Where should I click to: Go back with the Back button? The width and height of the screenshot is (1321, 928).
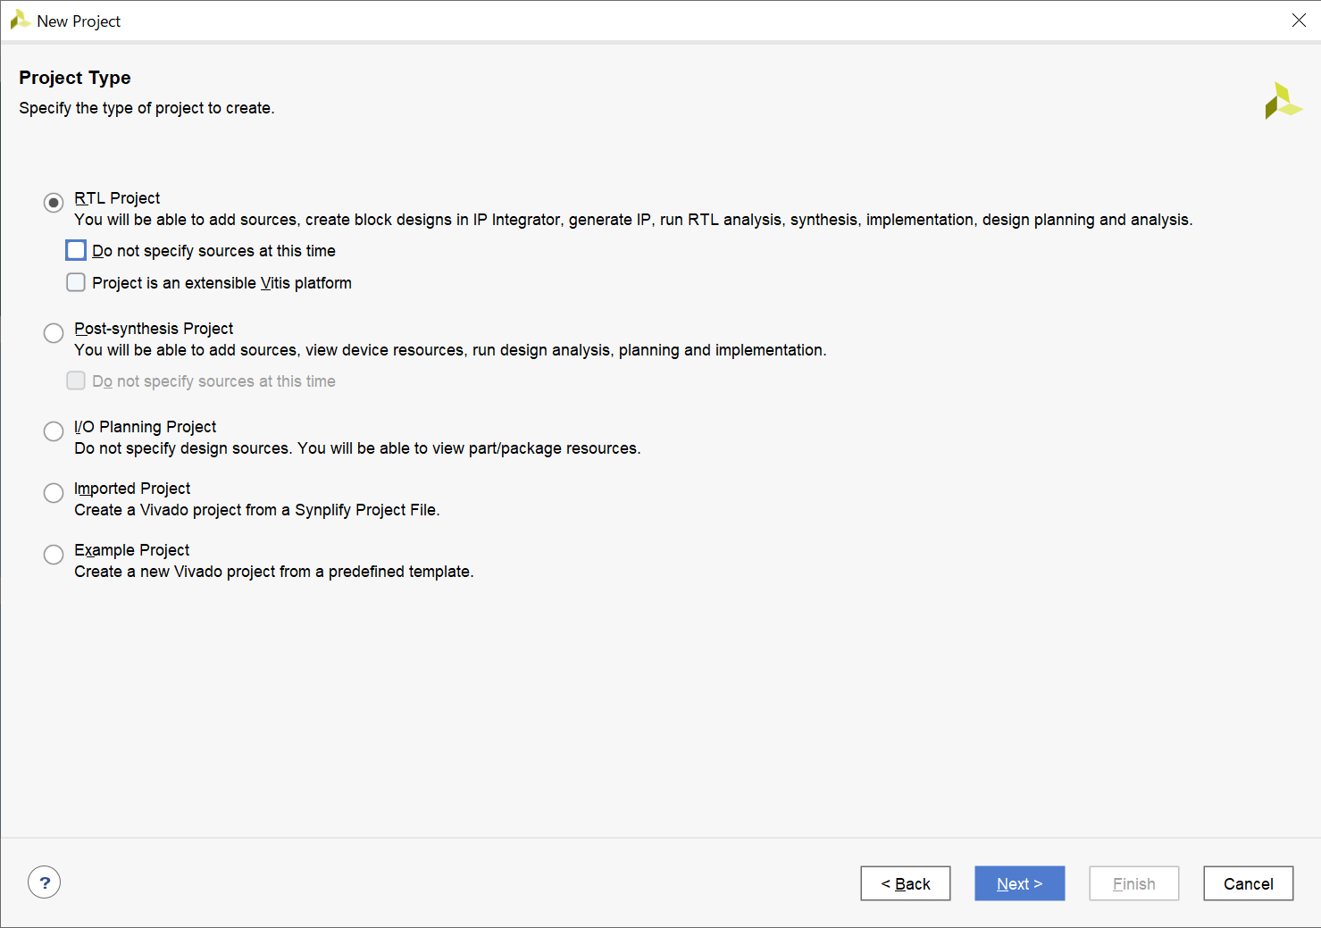click(x=905, y=883)
